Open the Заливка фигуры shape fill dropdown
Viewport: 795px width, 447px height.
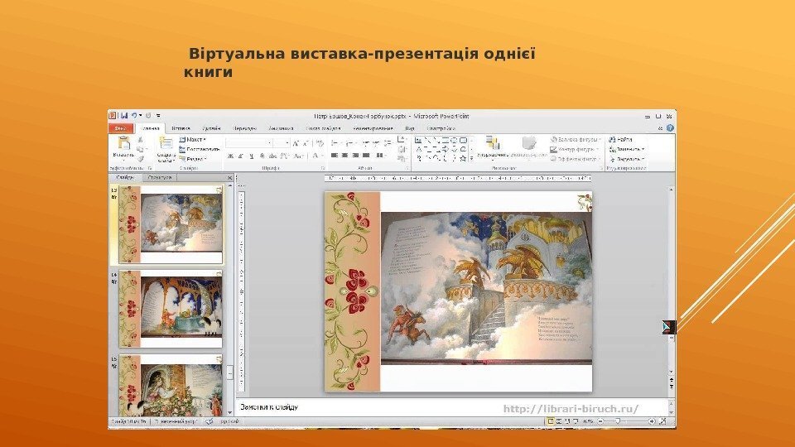[576, 139]
